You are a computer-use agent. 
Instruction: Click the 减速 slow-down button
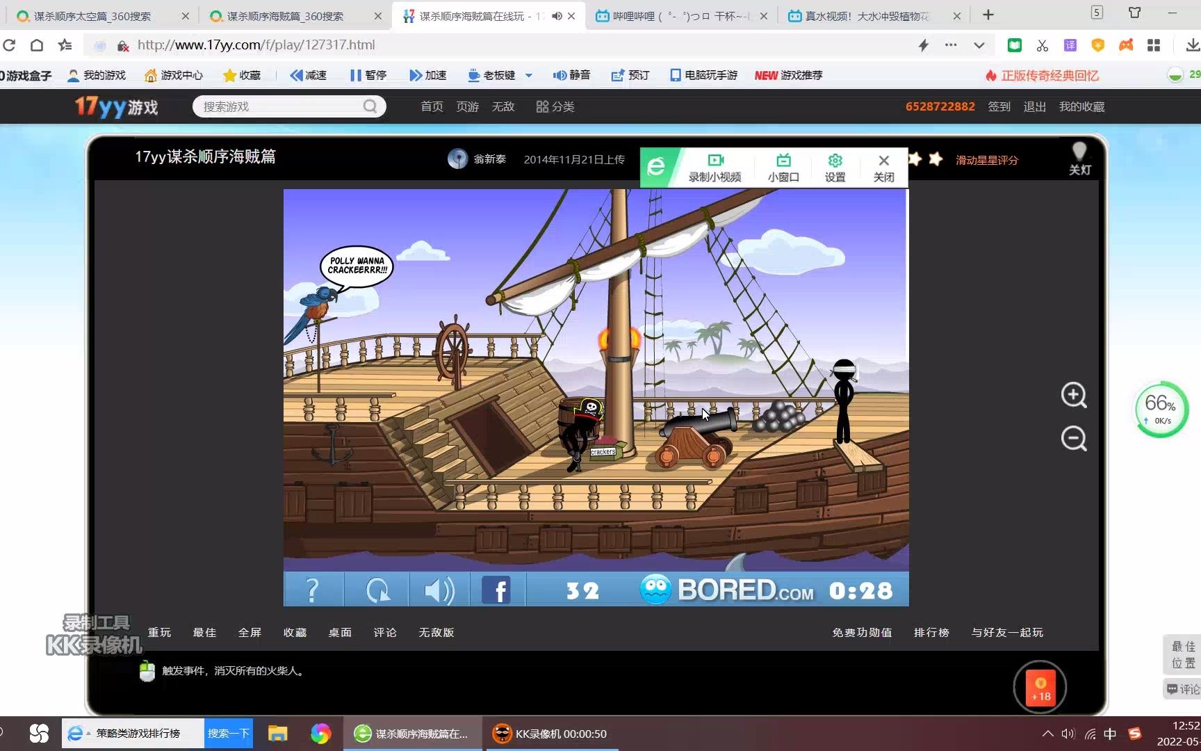(309, 75)
